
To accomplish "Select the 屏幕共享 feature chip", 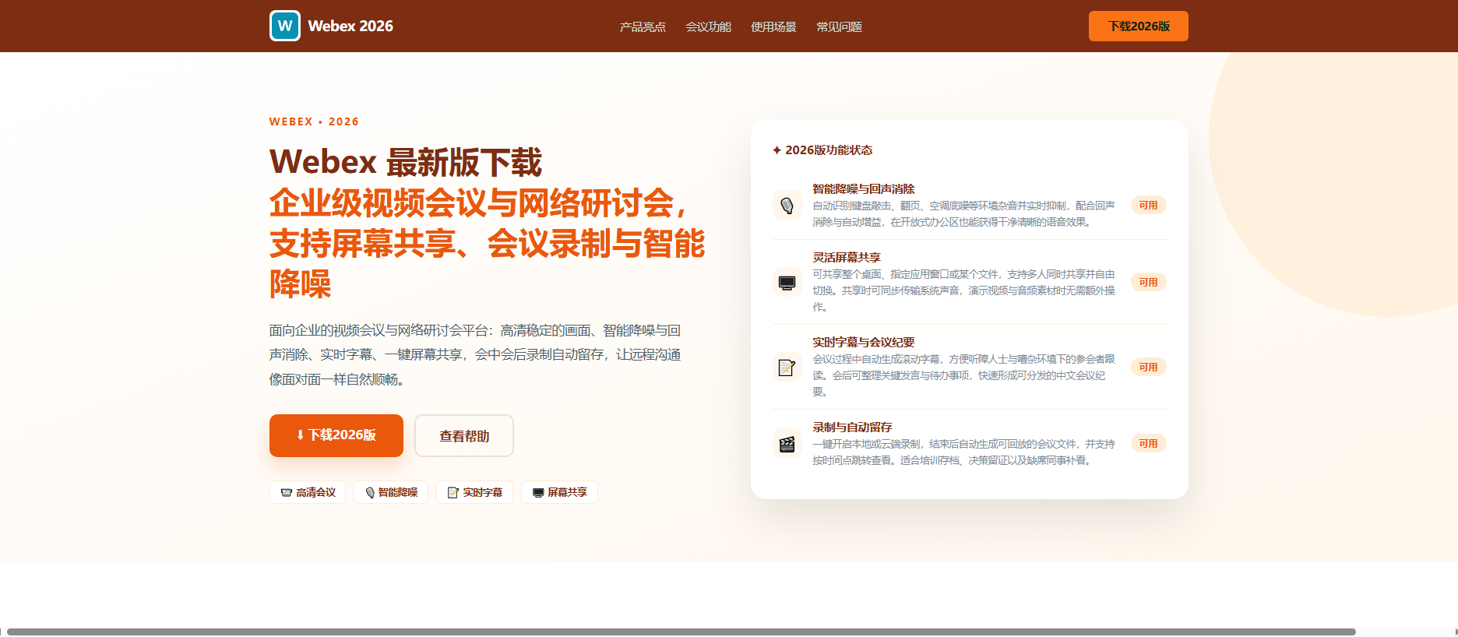I will [x=559, y=492].
